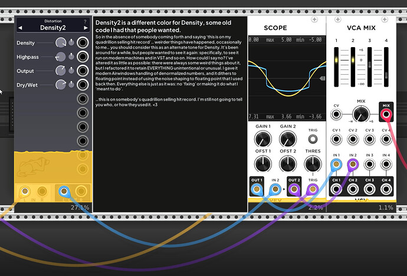The image size is (407, 276).
Task: Click the Scope GAIN 2 knob
Action: 288,139
